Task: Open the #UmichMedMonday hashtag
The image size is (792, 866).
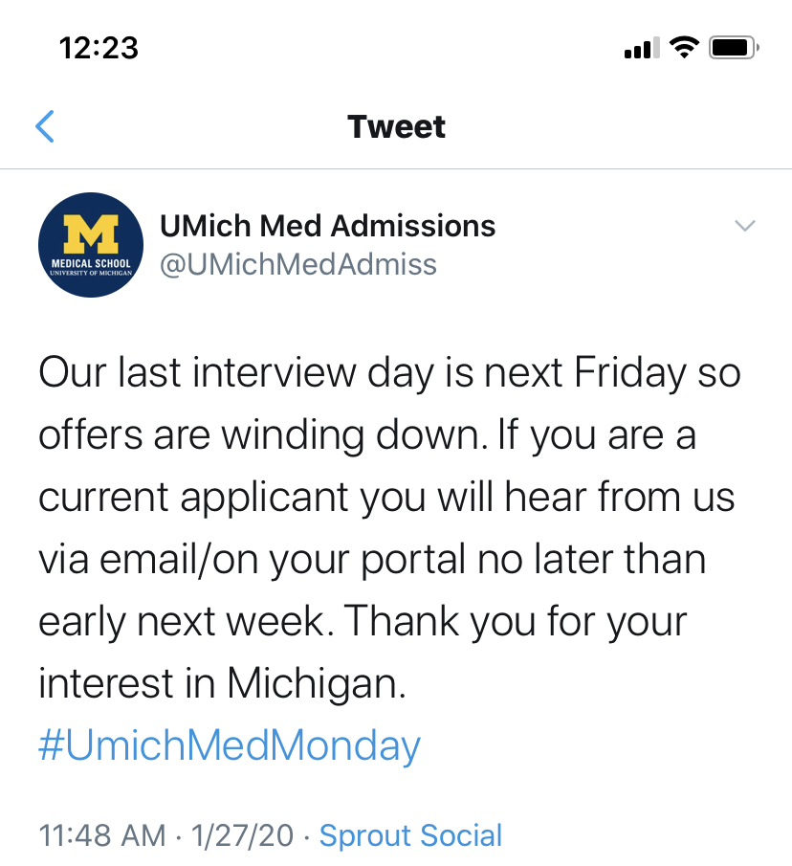Action: 229,745
